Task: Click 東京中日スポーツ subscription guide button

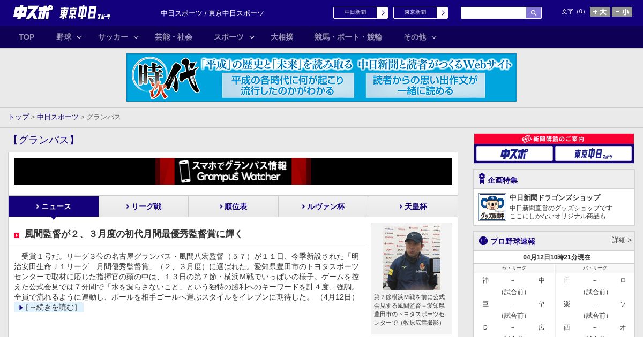Action: coord(593,154)
